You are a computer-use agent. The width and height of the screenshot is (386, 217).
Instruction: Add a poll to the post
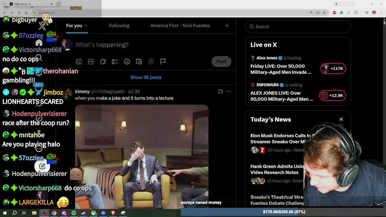115,61
